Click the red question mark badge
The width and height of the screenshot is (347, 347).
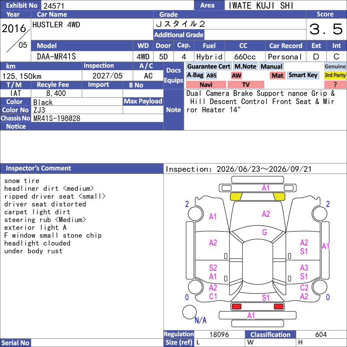335,85
